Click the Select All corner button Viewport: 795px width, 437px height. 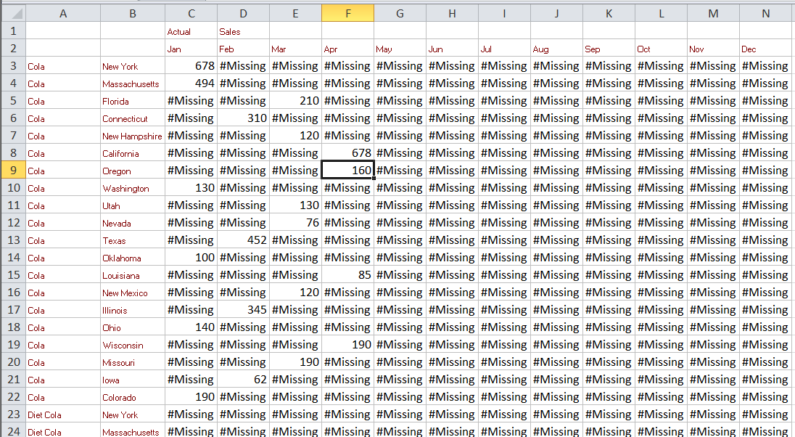(x=13, y=13)
